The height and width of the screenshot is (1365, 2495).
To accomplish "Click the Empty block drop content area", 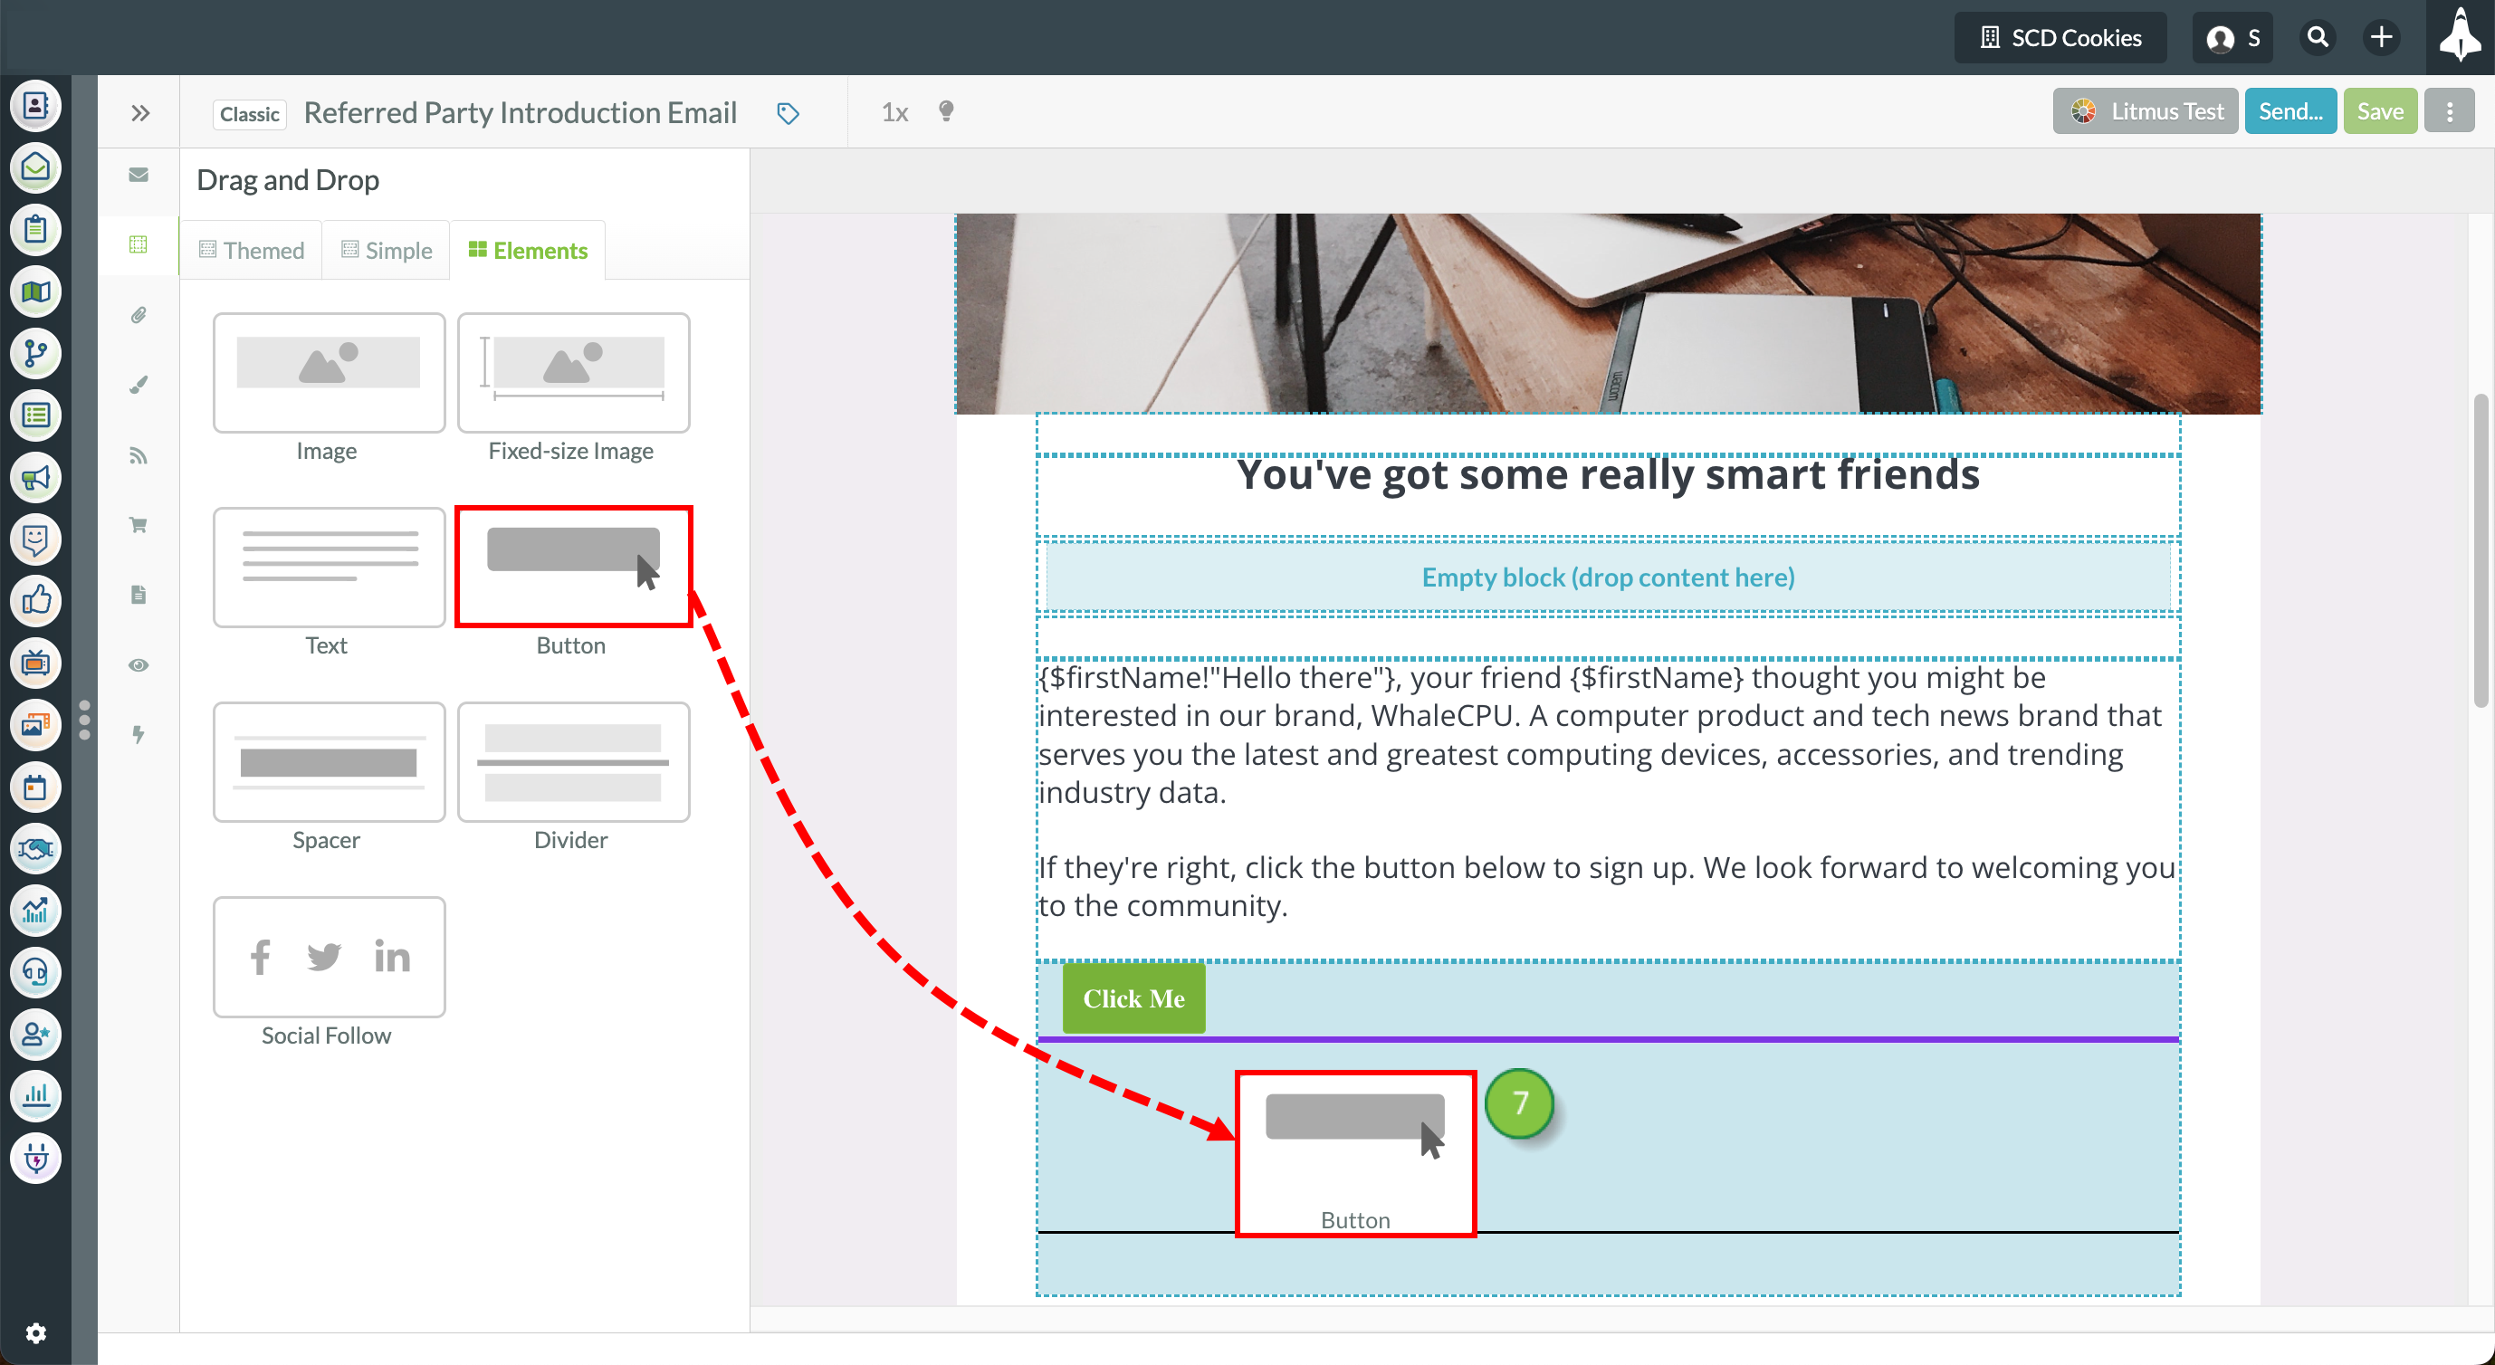I will pyautogui.click(x=1608, y=577).
